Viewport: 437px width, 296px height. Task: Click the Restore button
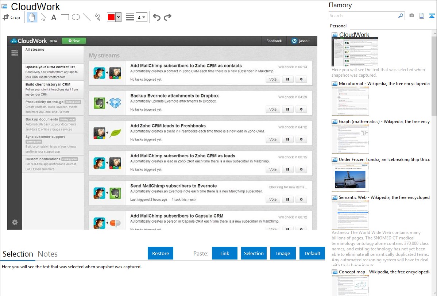(x=161, y=253)
